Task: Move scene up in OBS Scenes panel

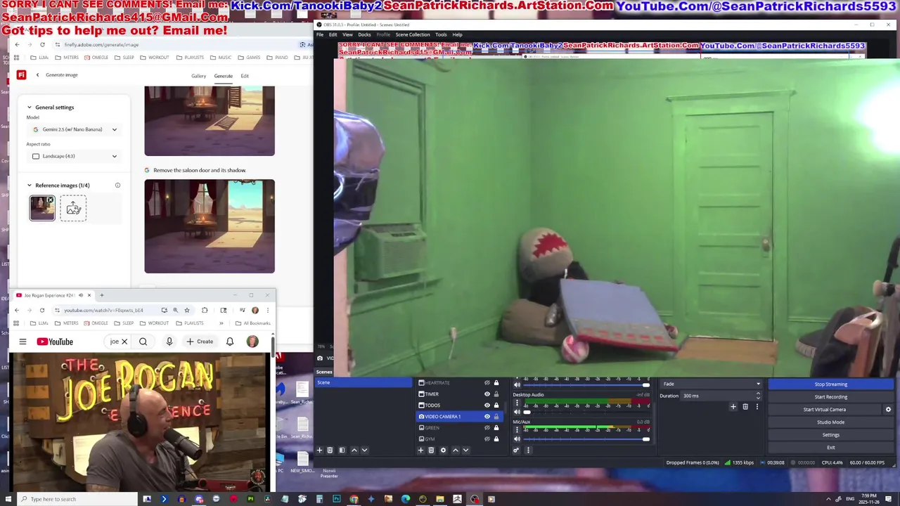Action: (x=354, y=450)
